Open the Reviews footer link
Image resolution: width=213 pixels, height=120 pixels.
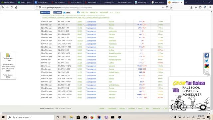(132, 108)
